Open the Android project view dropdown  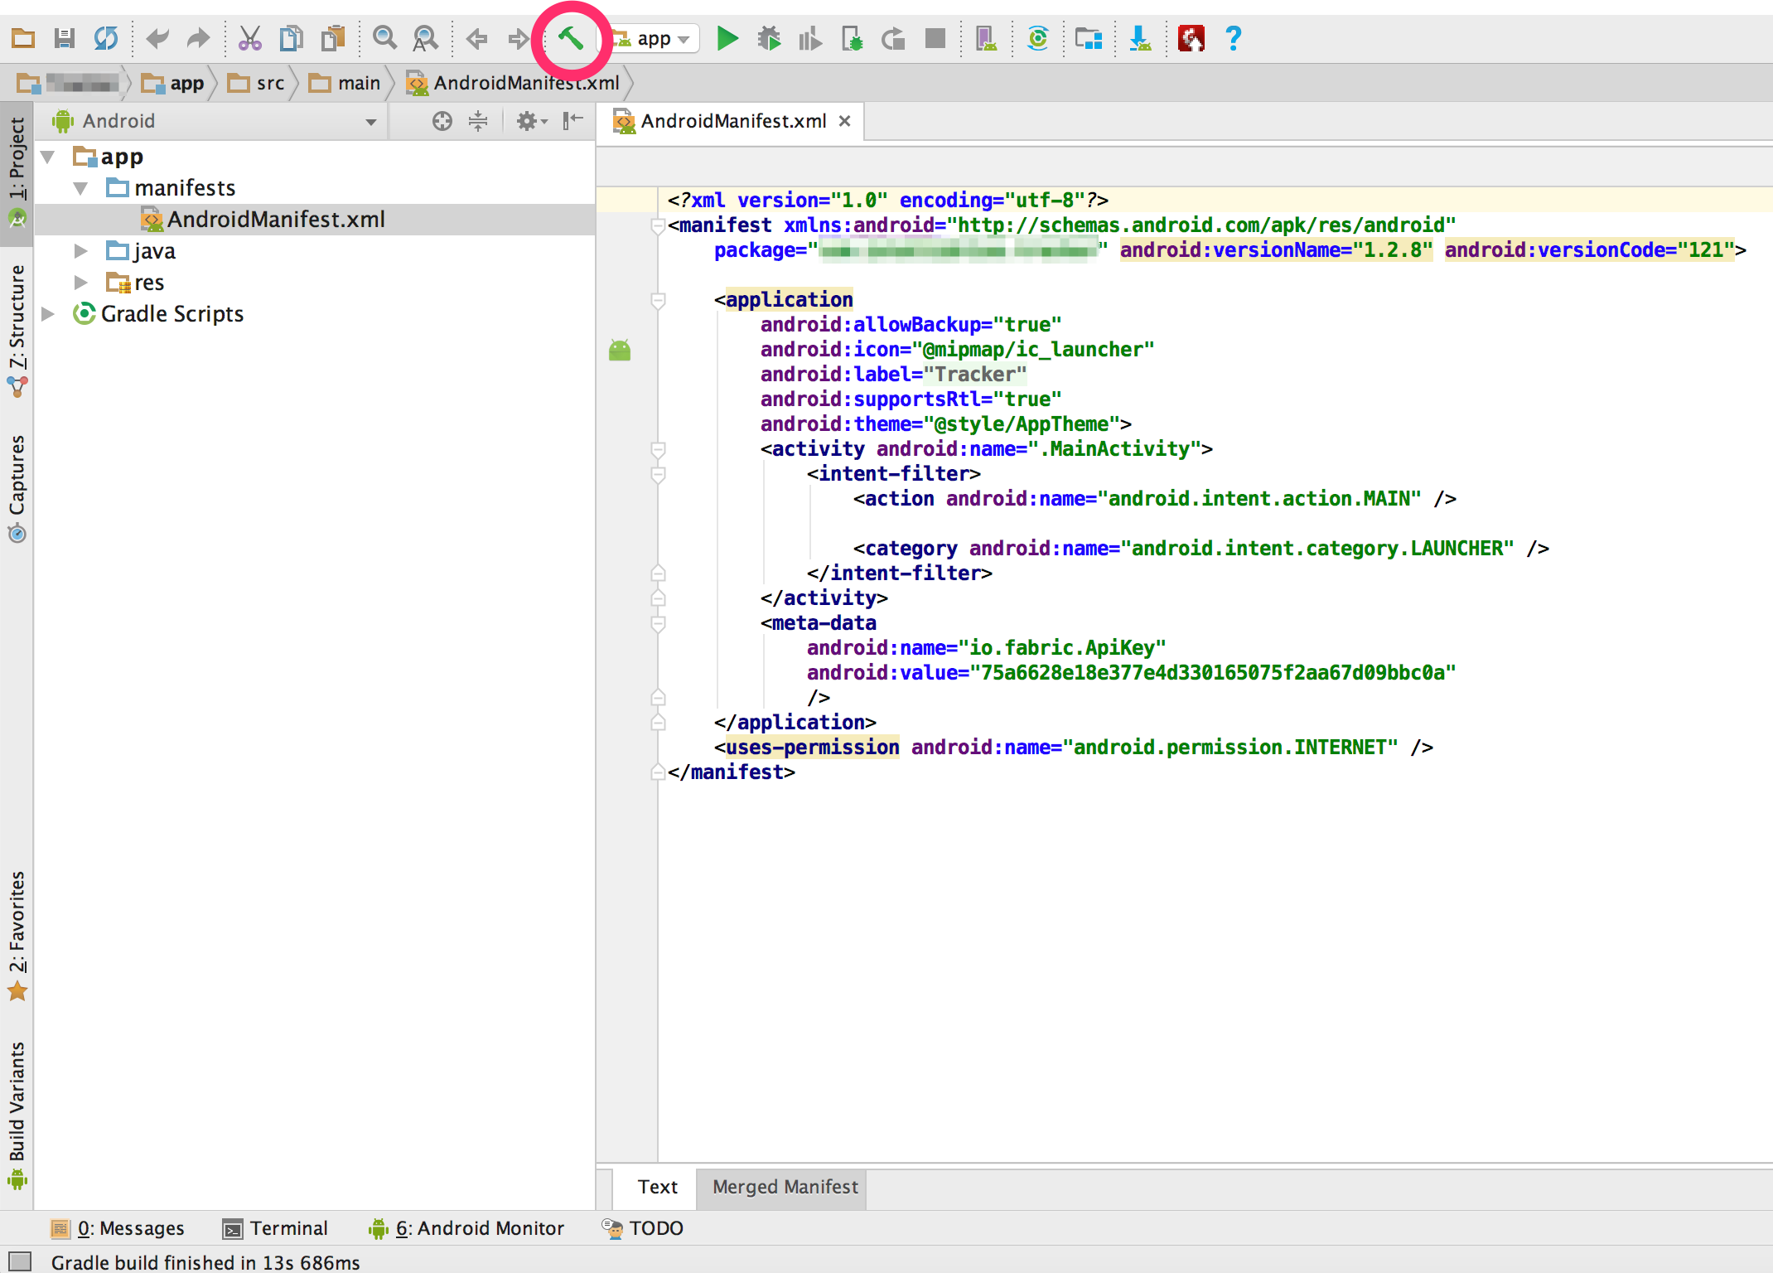point(370,122)
